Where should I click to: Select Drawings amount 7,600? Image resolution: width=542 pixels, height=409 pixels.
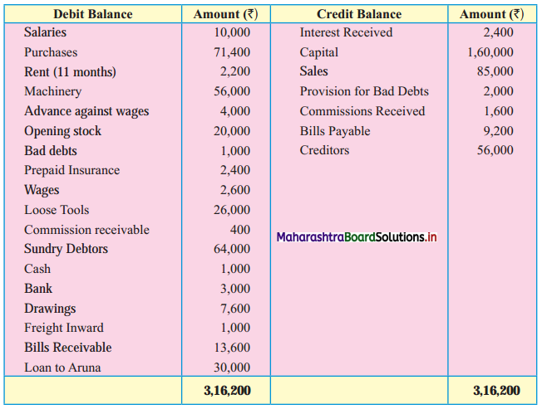click(235, 309)
